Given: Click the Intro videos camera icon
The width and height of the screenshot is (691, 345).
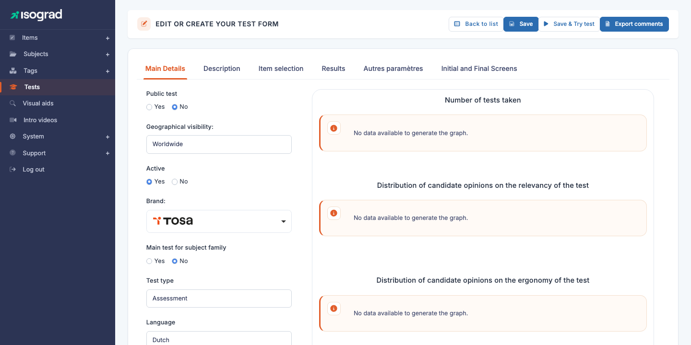Looking at the screenshot, I should pyautogui.click(x=13, y=120).
